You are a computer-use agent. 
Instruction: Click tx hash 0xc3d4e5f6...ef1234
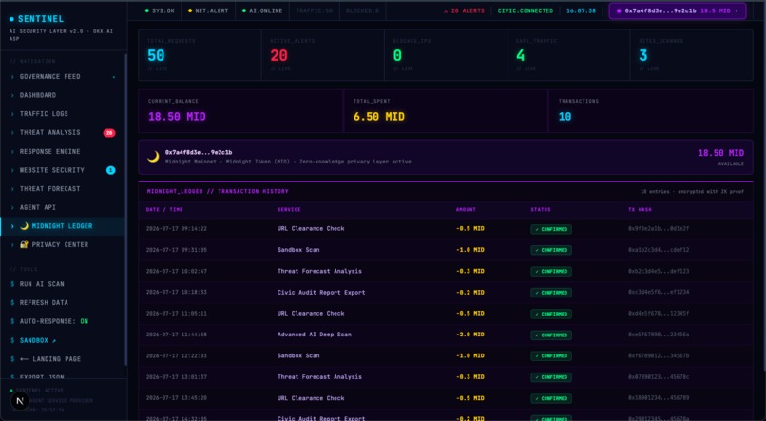pos(659,292)
